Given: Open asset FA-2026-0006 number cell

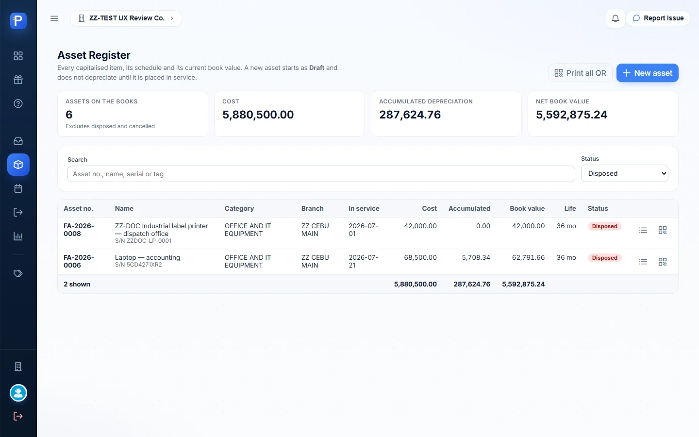Looking at the screenshot, I should (x=79, y=261).
